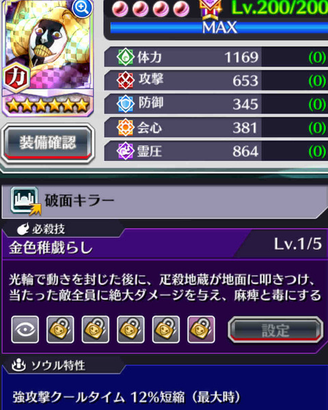Tap the magnifier zoom icon on character portrait

pos(82,8)
